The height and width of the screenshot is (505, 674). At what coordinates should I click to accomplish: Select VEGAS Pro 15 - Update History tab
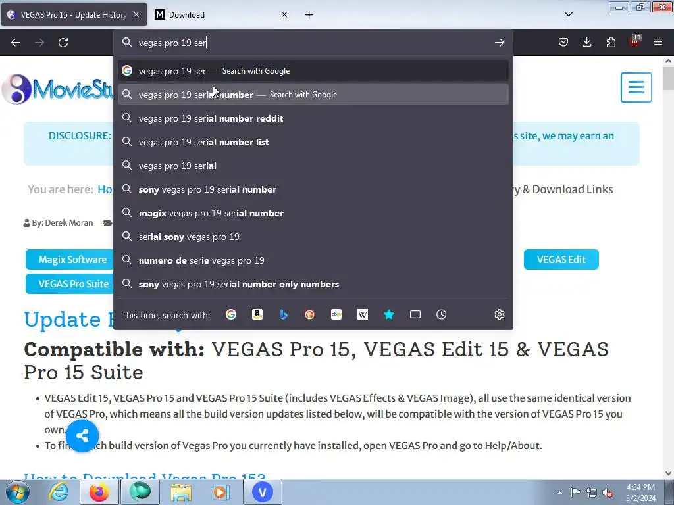74,15
